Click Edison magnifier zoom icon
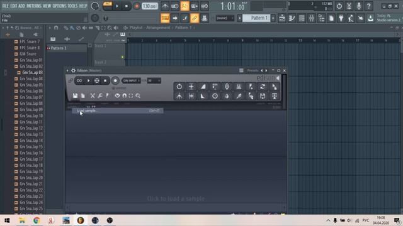This screenshot has height=226, width=403. click(x=138, y=95)
